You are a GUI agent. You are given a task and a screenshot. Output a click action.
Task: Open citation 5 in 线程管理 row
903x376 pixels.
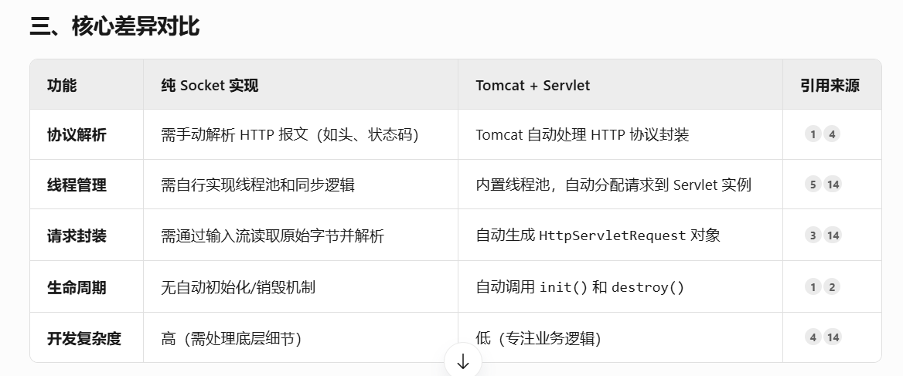(813, 185)
